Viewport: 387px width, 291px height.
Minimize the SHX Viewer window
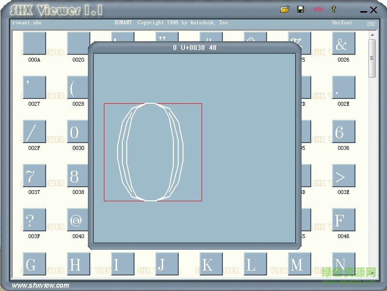point(363,10)
